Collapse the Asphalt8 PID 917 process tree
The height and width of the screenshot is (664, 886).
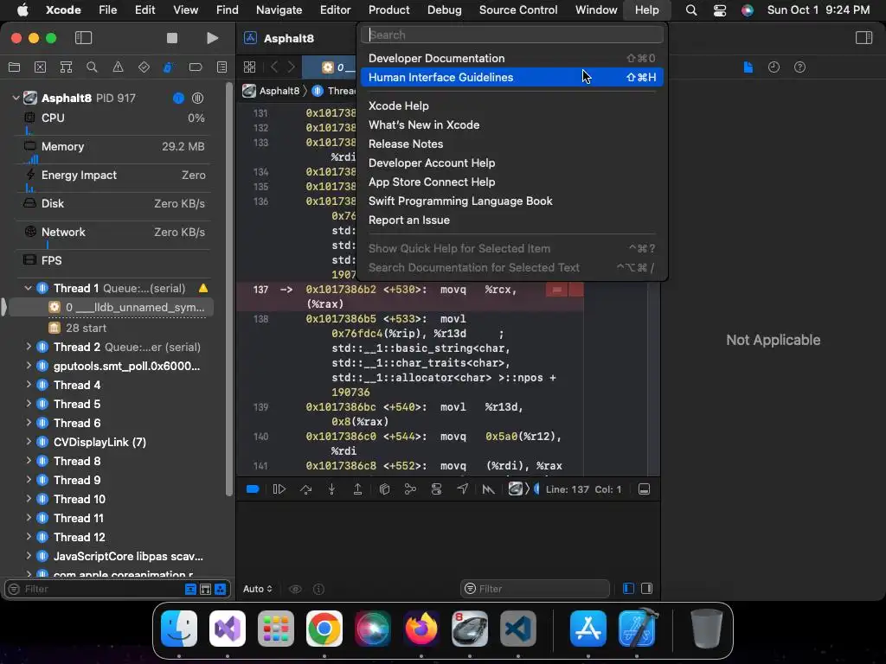(16, 98)
